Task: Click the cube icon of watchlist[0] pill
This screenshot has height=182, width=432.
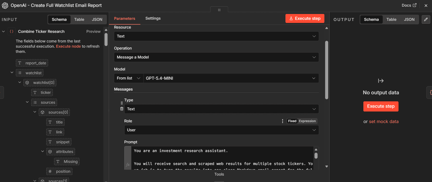Action: point(27,83)
